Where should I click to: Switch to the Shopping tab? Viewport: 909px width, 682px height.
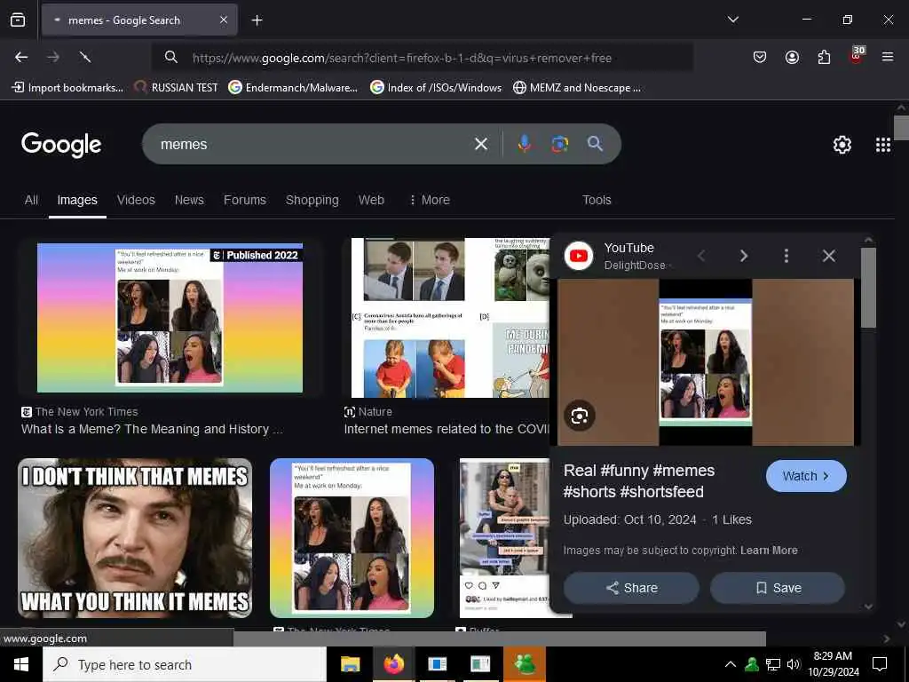click(312, 200)
